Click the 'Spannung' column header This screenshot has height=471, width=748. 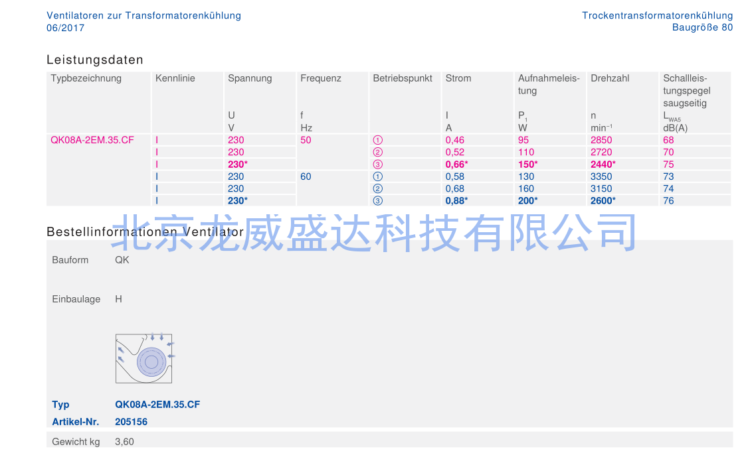pyautogui.click(x=250, y=78)
